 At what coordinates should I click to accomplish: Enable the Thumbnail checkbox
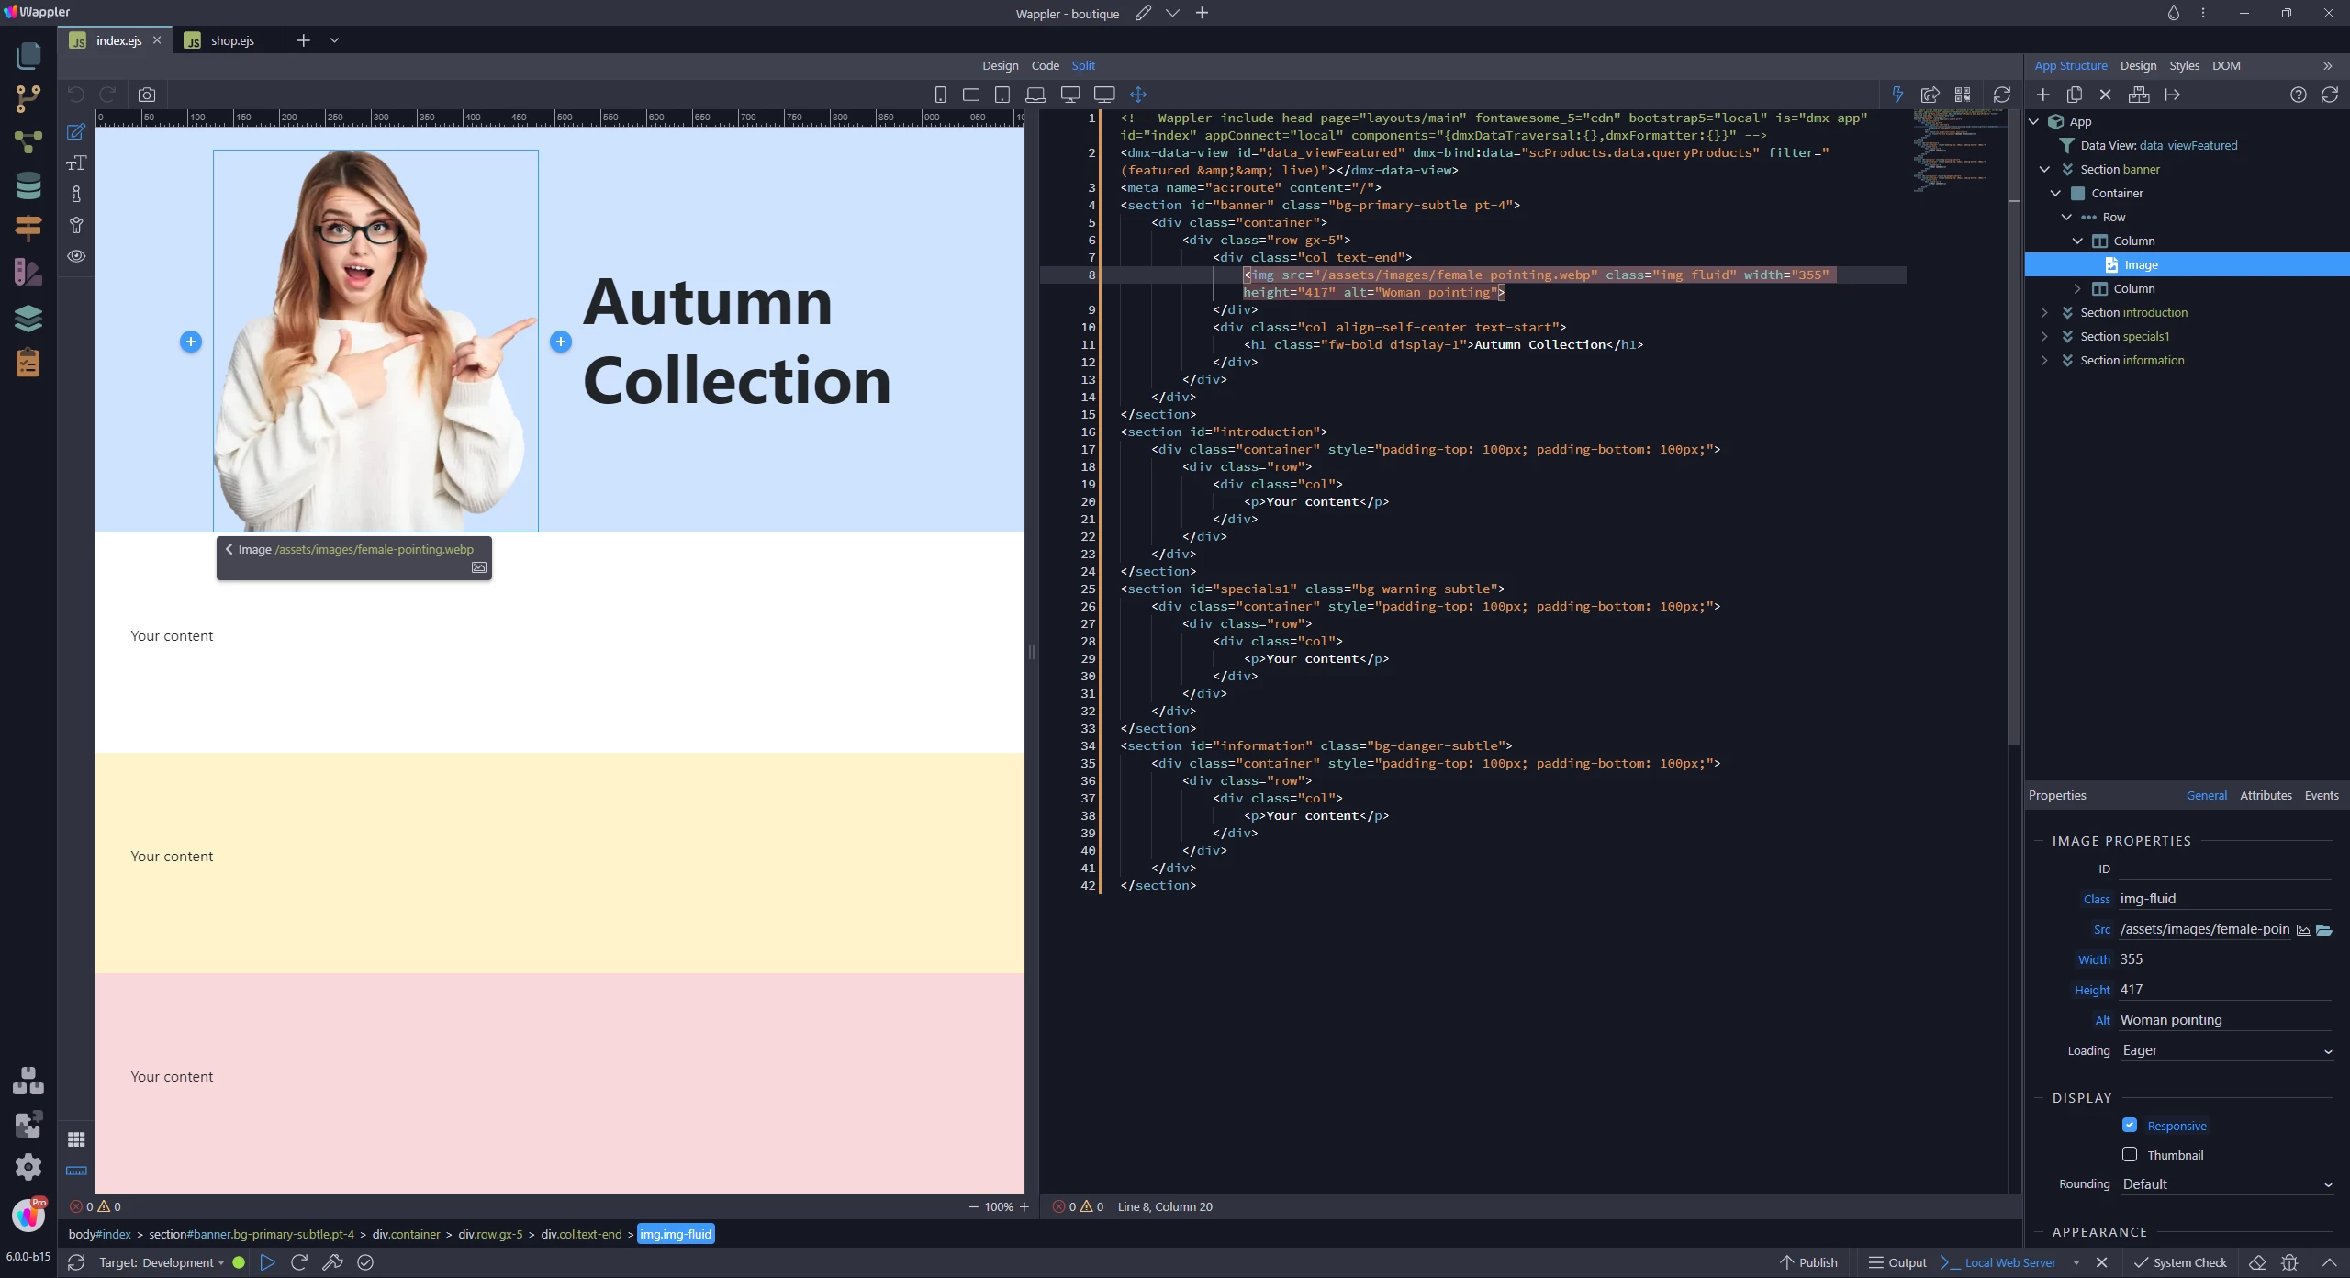pyautogui.click(x=2130, y=1155)
